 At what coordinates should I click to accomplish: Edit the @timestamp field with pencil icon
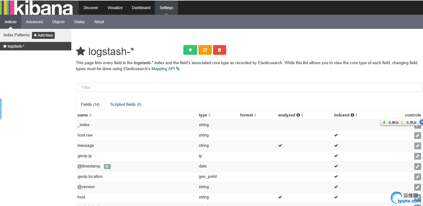coord(417,167)
